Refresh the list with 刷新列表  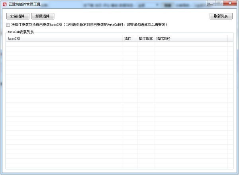tap(221, 16)
